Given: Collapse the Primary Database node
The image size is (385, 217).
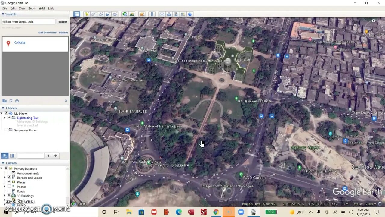Looking at the screenshot, I should [x=2, y=168].
